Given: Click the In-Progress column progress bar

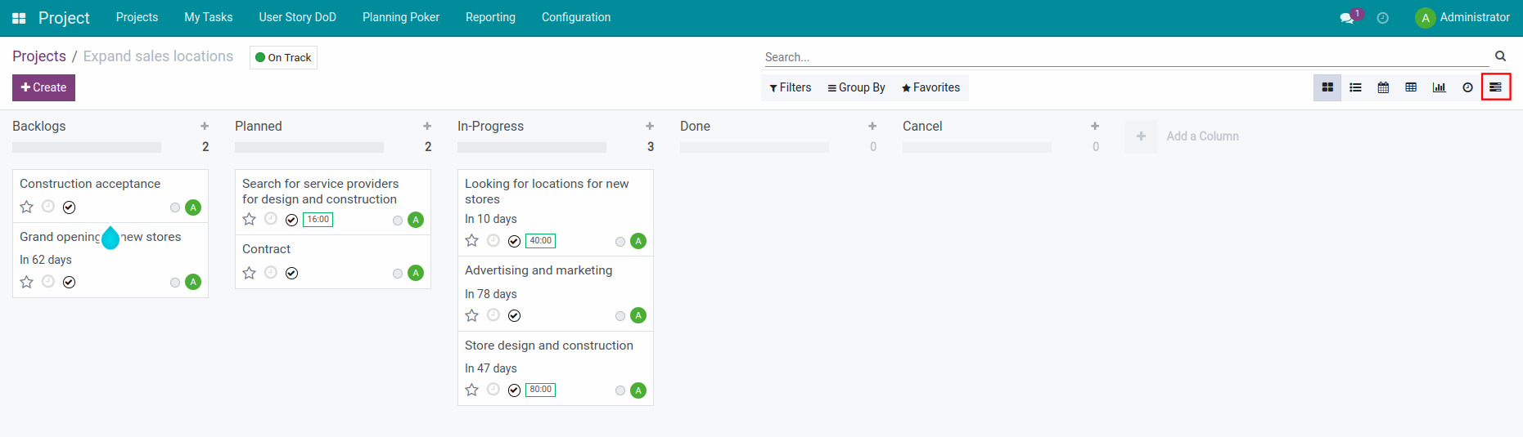Looking at the screenshot, I should tap(532, 148).
